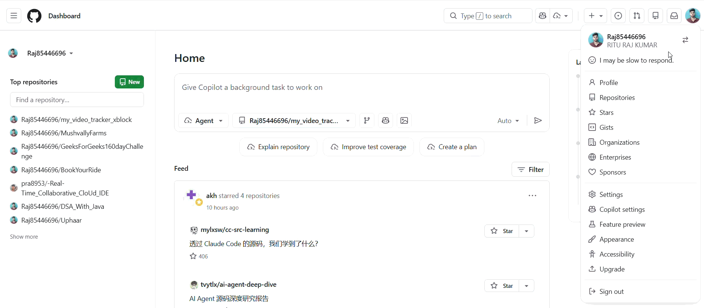The width and height of the screenshot is (704, 308).
Task: Open Profile from the user menu
Action: (x=640, y=82)
